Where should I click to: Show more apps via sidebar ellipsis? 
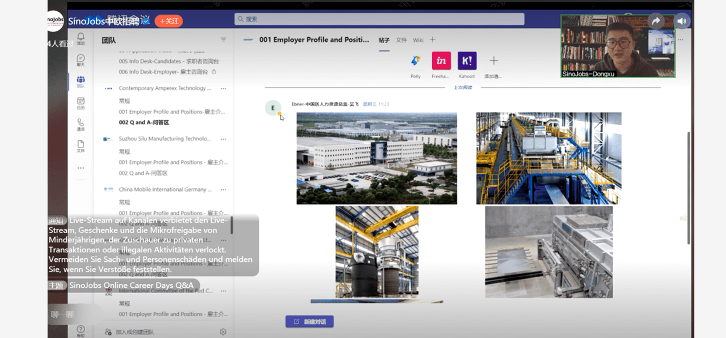[81, 168]
